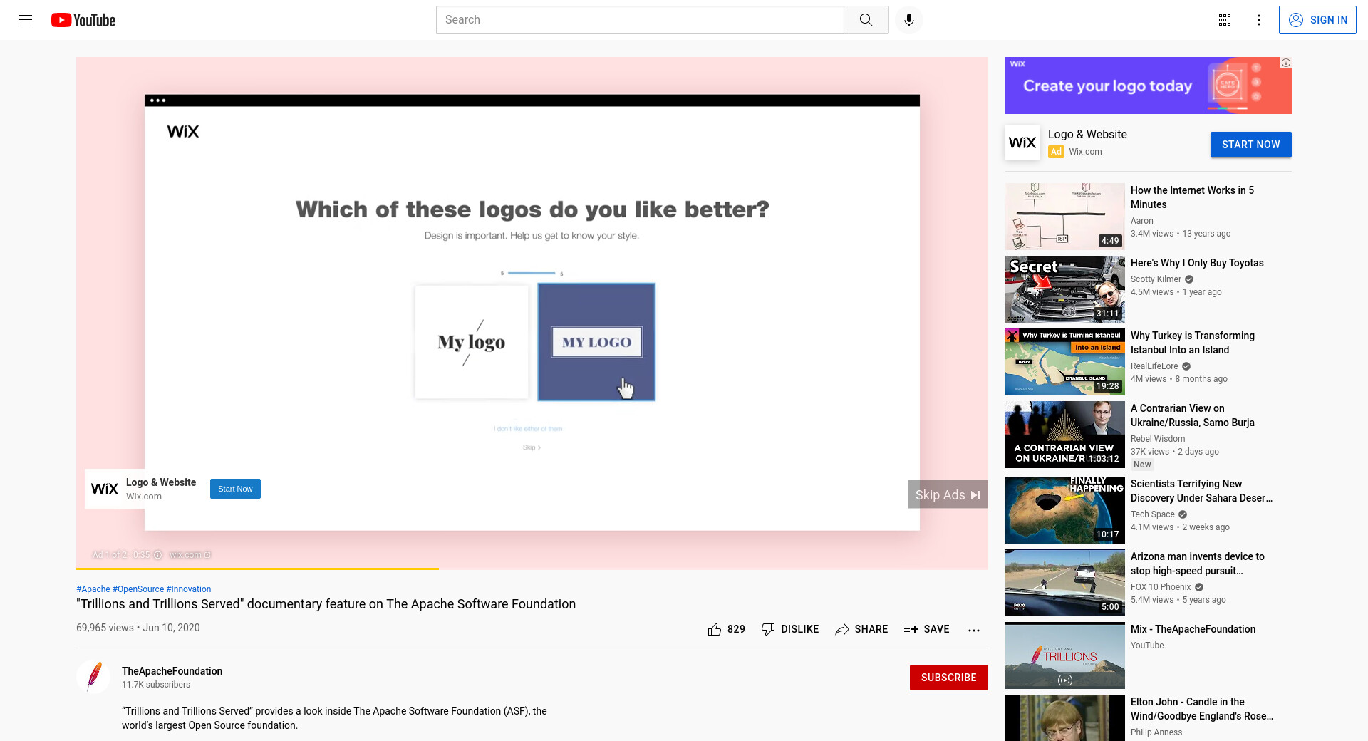Open the wix.com link in the player bar
The height and width of the screenshot is (741, 1368).
(190, 555)
